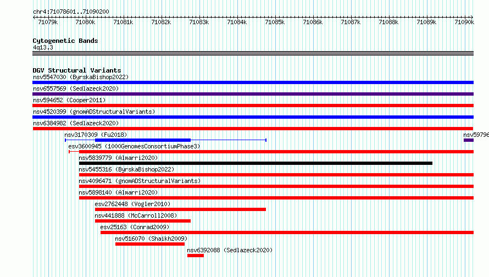Open the nsv3170309 (Fu2018) label
This screenshot has width=489, height=277.
coord(96,135)
